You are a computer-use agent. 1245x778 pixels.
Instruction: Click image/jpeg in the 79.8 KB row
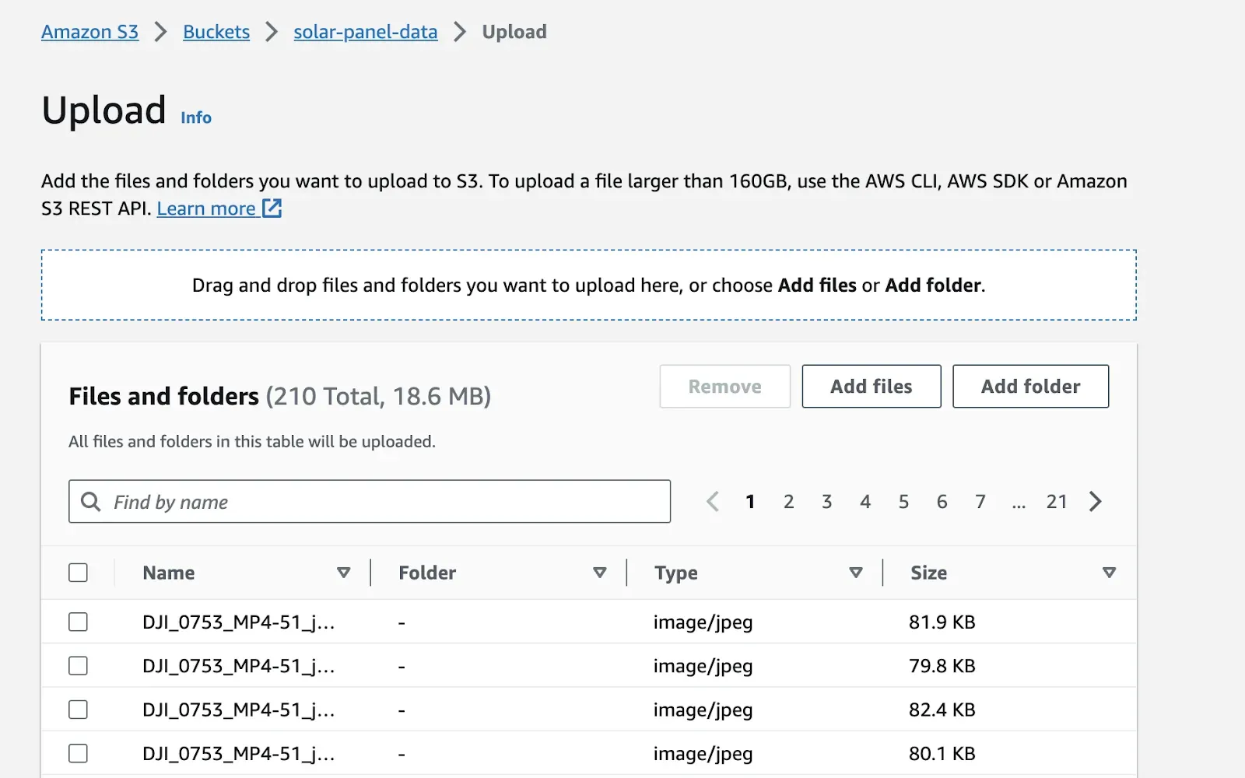[703, 666]
